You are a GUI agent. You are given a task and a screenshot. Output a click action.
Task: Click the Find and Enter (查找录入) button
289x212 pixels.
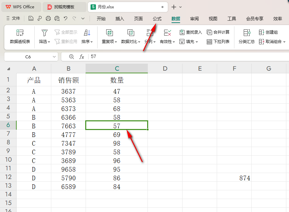[x=191, y=32]
